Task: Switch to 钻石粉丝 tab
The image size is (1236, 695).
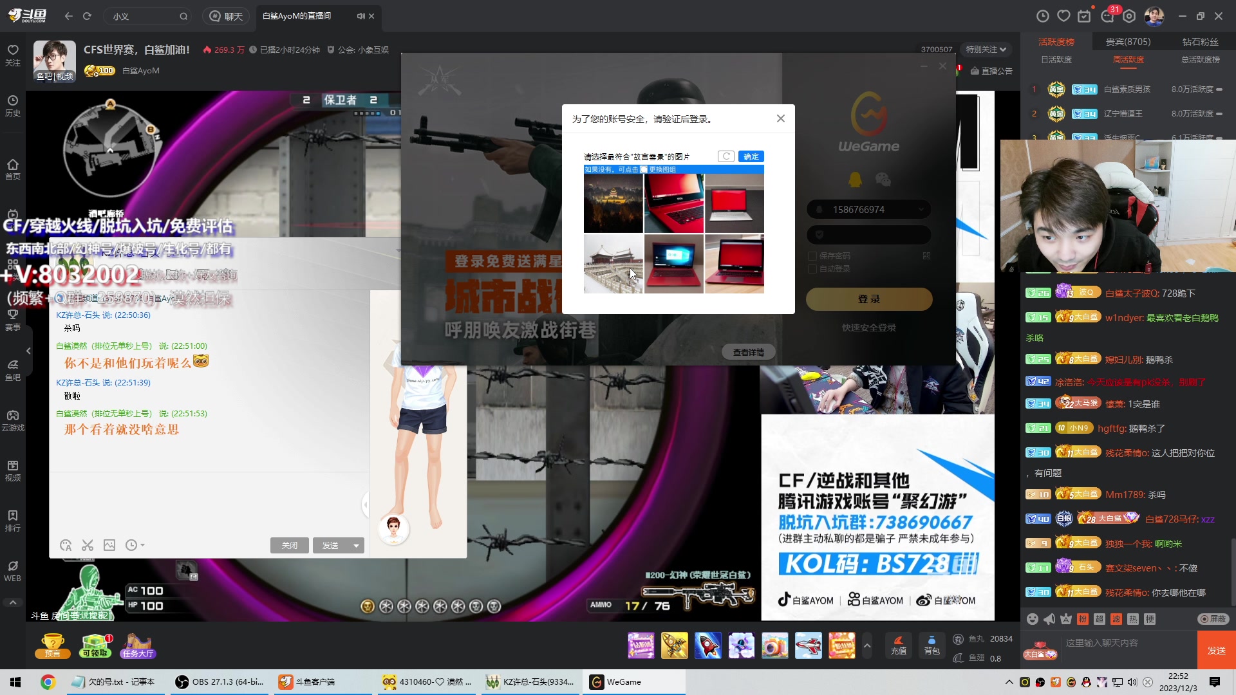Action: coord(1200,42)
